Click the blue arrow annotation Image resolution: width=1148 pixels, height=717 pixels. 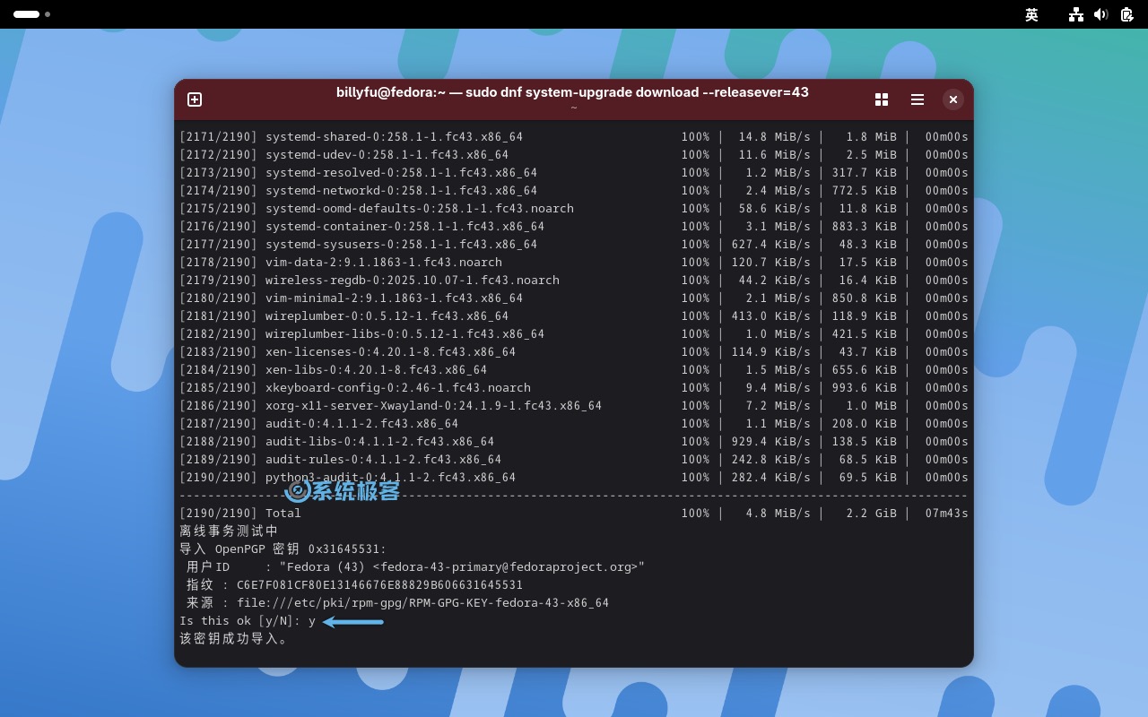(x=353, y=621)
